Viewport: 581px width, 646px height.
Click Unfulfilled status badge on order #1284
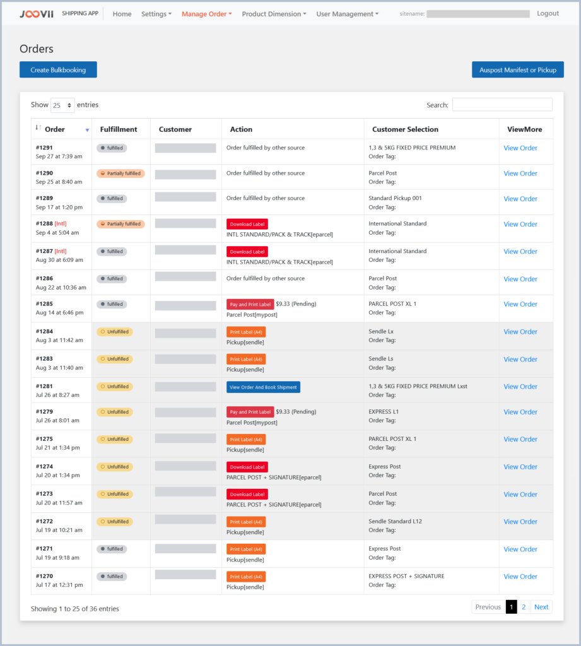coord(115,332)
